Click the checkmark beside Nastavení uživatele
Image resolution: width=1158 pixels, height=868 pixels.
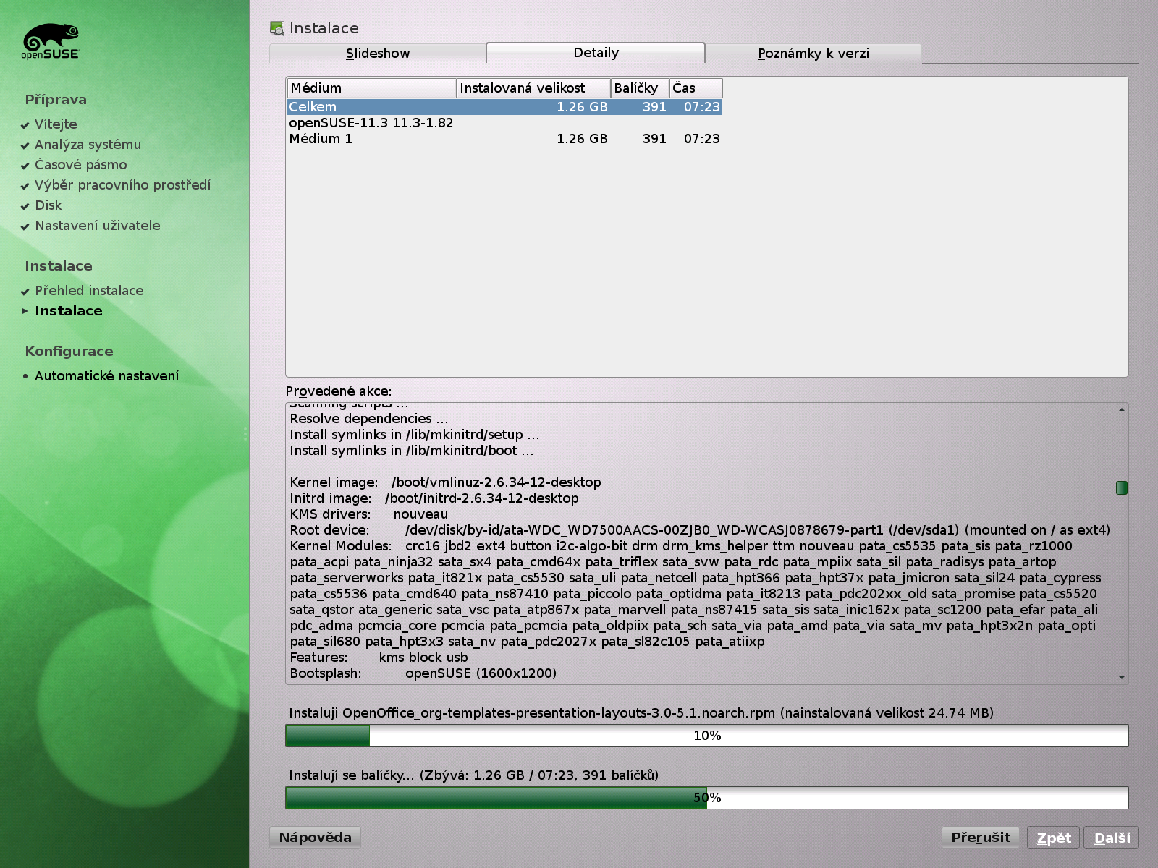[25, 226]
